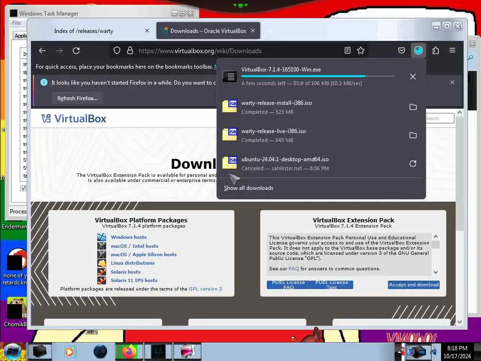
Task: Click VirtualBox logo on page header
Action: (74, 118)
